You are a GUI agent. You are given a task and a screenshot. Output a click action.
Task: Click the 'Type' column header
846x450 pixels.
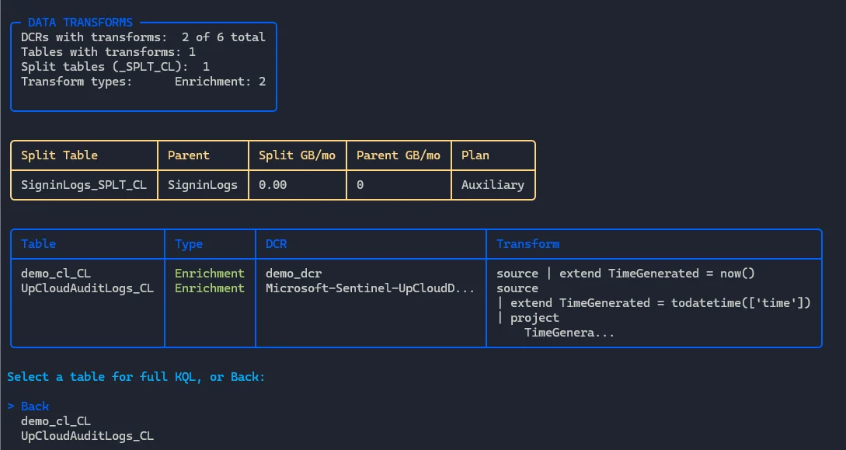(188, 244)
